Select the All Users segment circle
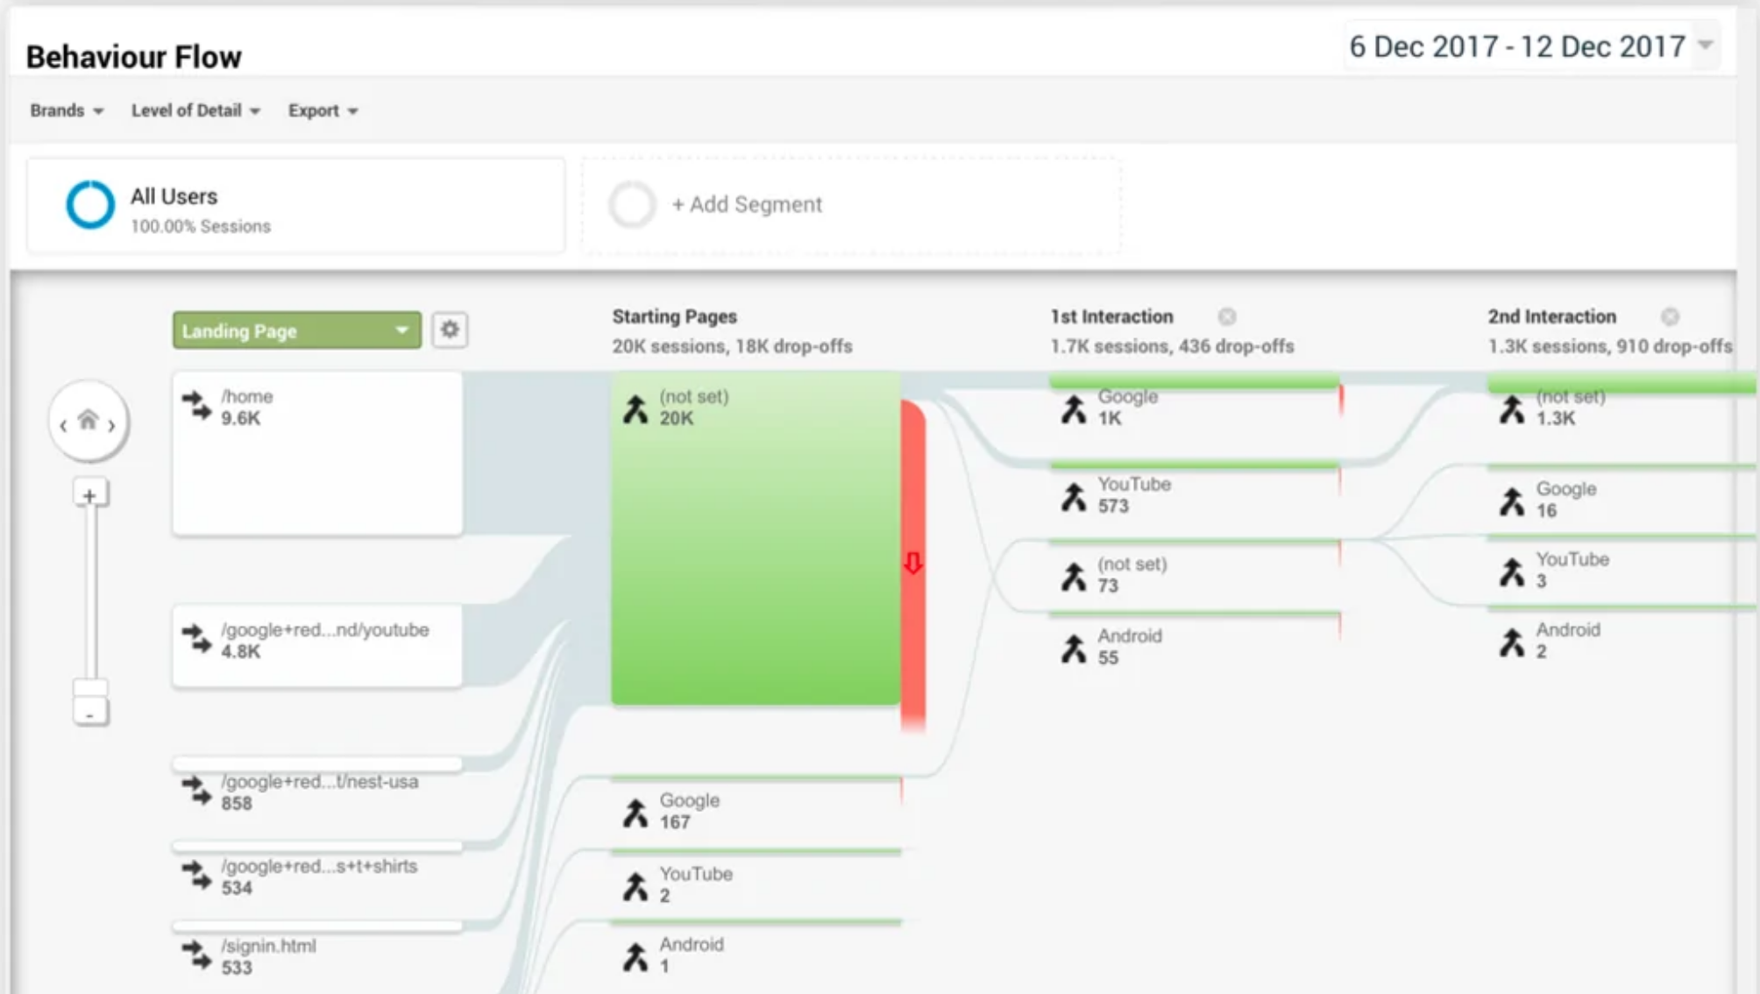The height and width of the screenshot is (994, 1760). [90, 204]
